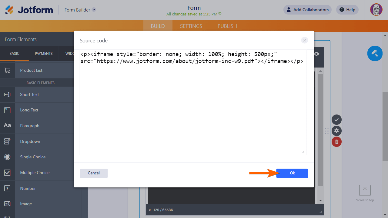This screenshot has height=218, width=388.
Task: Switch to the PUBLISH tab
Action: point(227,26)
